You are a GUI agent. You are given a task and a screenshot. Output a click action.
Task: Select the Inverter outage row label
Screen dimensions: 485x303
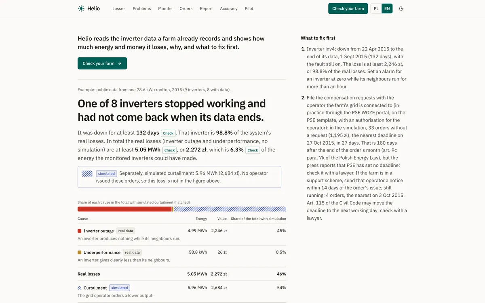[99, 231]
